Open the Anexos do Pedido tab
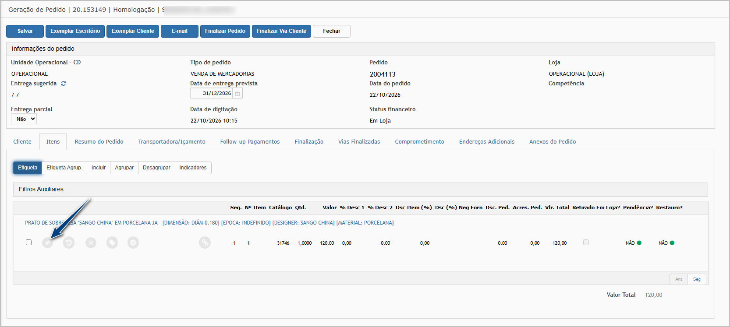 (553, 142)
